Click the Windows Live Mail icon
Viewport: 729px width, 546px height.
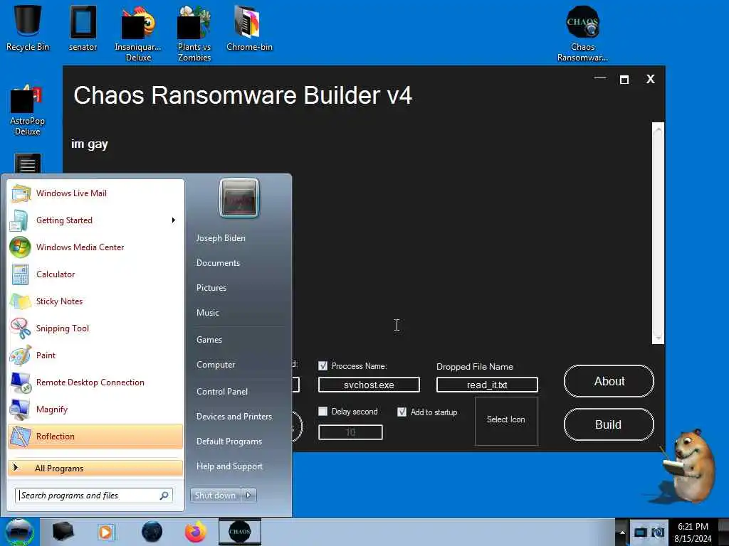point(21,193)
